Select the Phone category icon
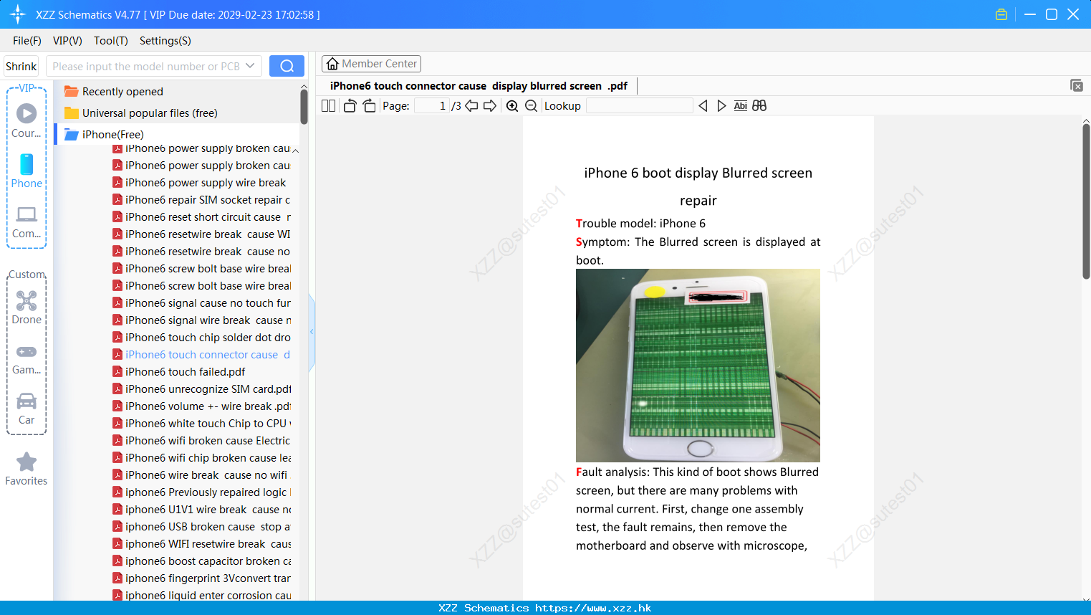This screenshot has width=1091, height=615. pyautogui.click(x=27, y=171)
